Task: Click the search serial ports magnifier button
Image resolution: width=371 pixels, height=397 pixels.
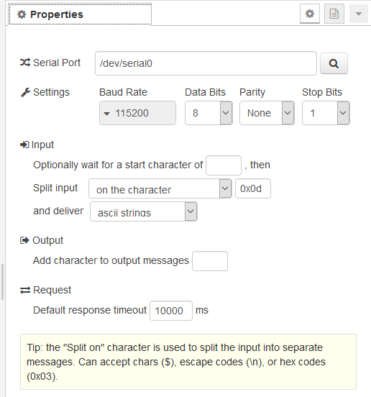Action: (x=334, y=63)
